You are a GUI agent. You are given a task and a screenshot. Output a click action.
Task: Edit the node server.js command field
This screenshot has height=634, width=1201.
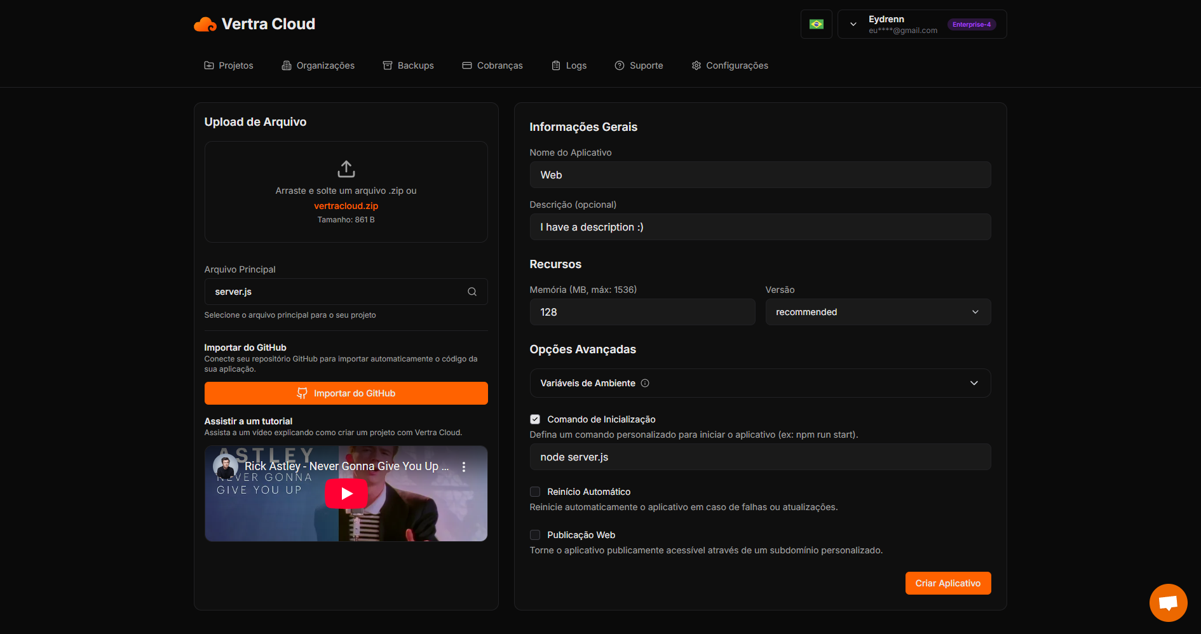click(x=761, y=457)
